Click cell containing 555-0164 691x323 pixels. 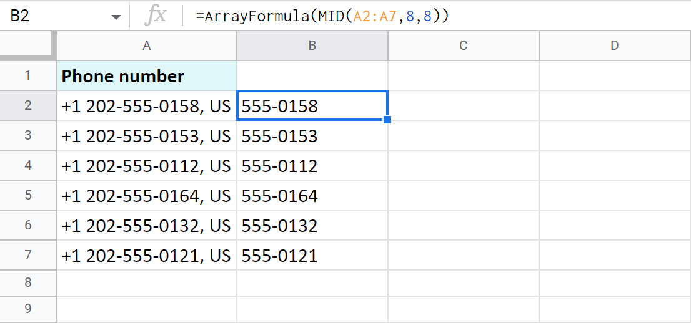(312, 196)
